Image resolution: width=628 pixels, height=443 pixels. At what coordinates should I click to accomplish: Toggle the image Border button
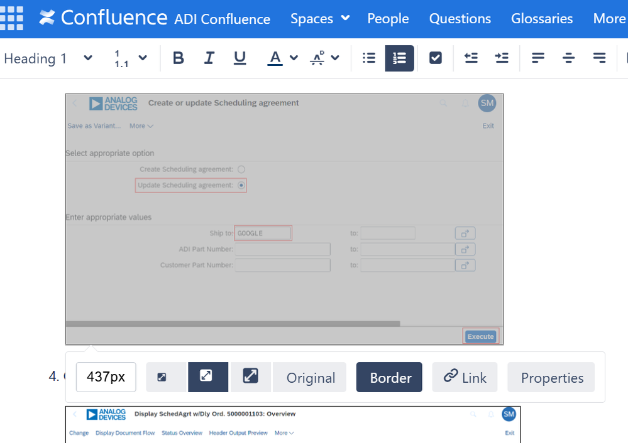pos(389,377)
